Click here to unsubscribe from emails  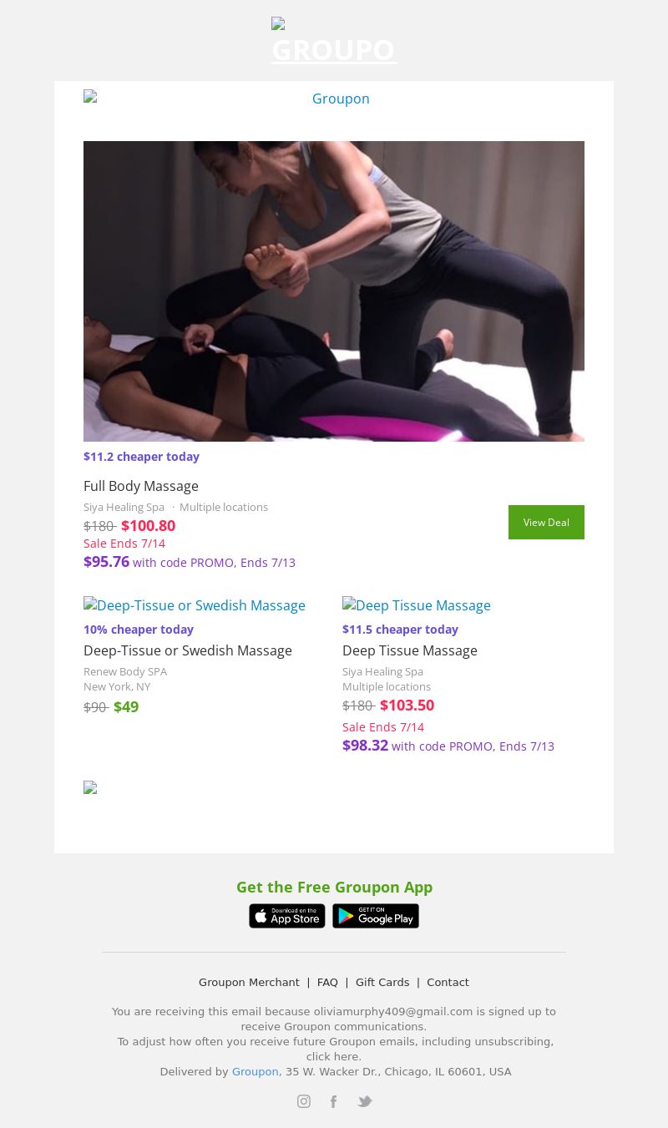(x=333, y=1056)
